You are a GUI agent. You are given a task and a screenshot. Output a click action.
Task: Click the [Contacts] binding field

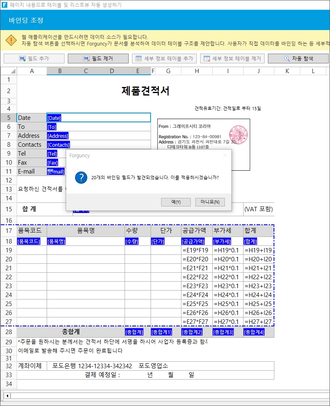58,145
